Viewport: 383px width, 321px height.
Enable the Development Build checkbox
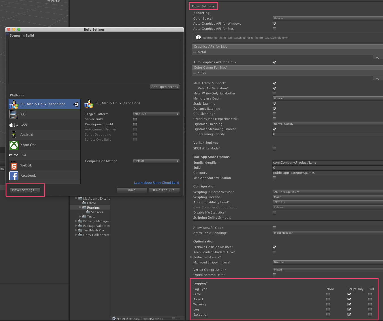135,124
